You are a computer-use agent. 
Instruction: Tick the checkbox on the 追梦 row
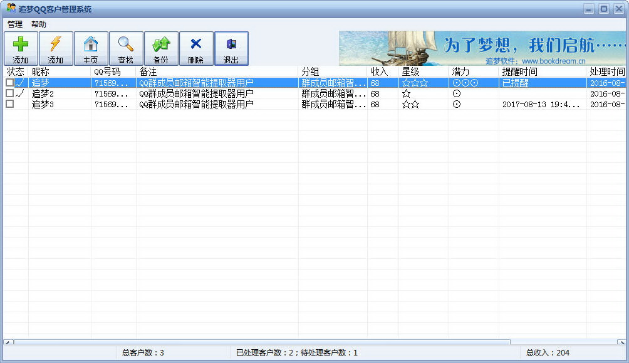point(9,83)
